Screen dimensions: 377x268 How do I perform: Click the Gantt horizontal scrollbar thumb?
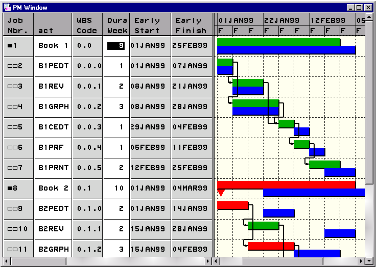pyautogui.click(x=283, y=261)
